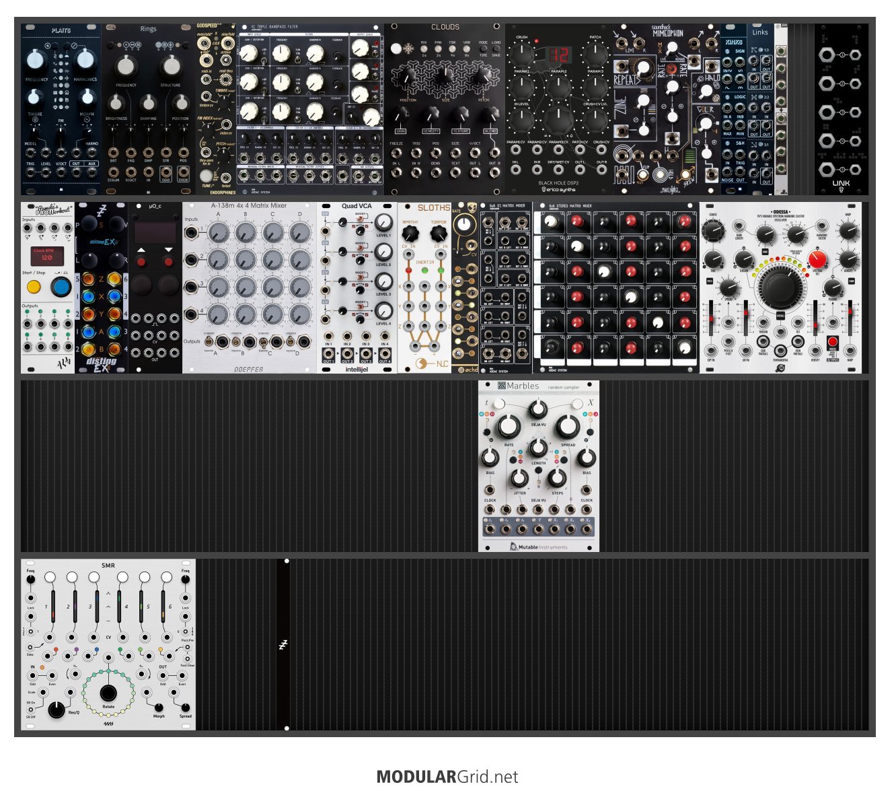Click the Marbles JITTER knob
The image size is (896, 791).
(519, 478)
